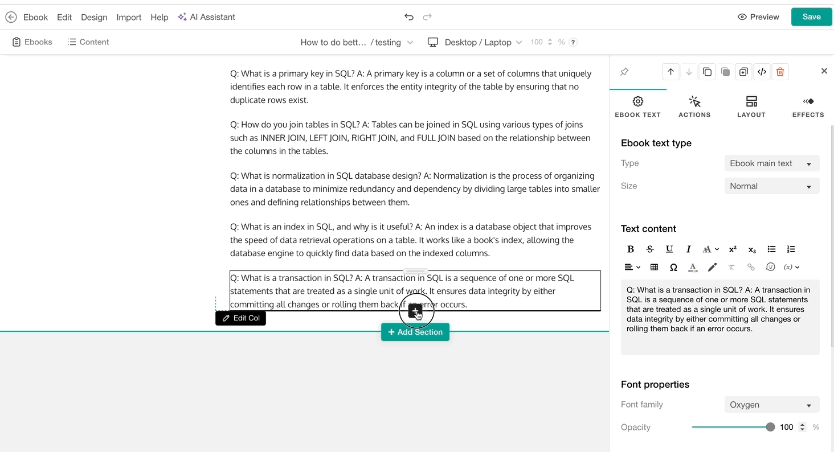
Task: Insert a numbered list
Action: click(791, 249)
